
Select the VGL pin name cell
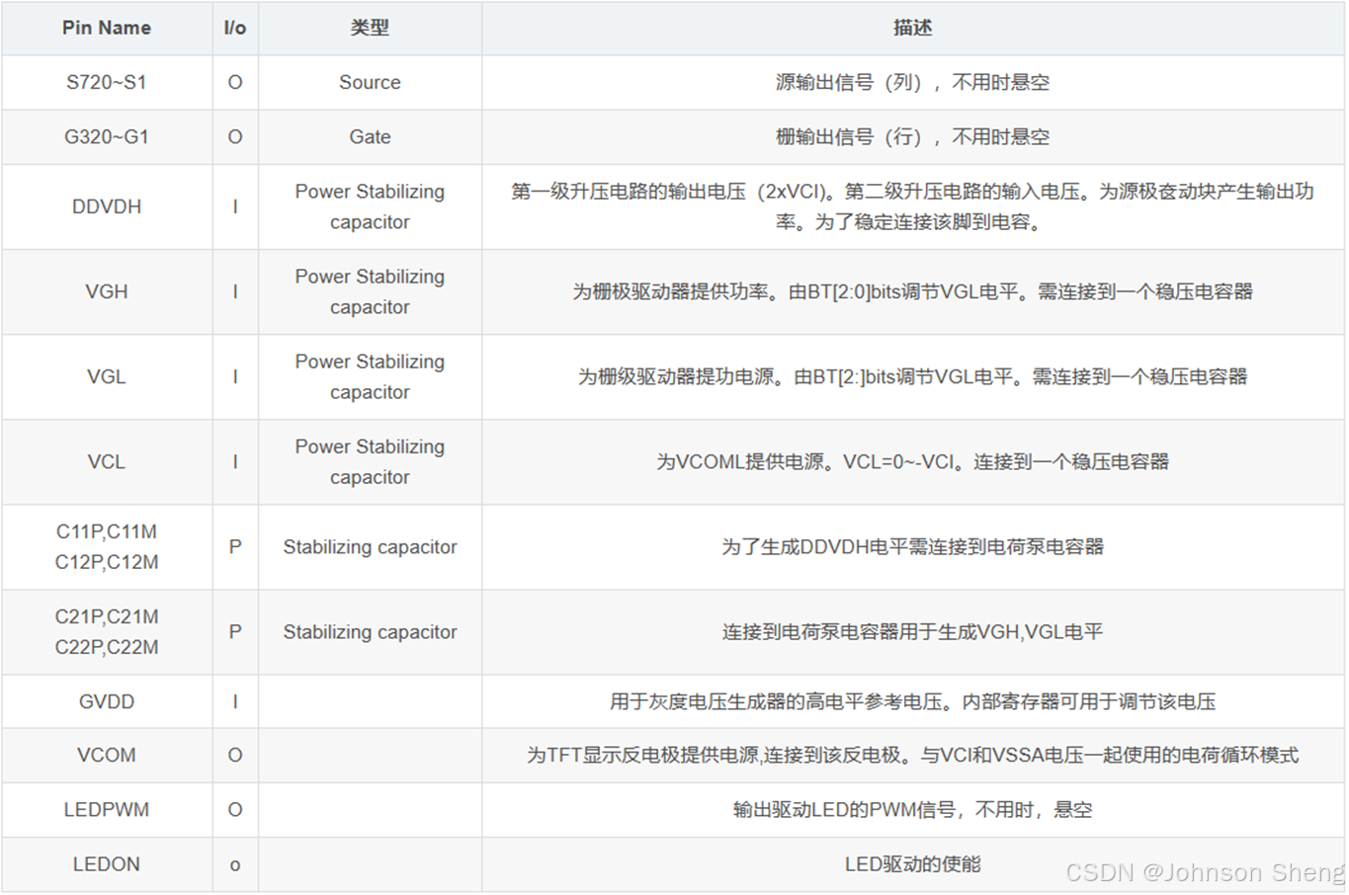[x=106, y=376]
